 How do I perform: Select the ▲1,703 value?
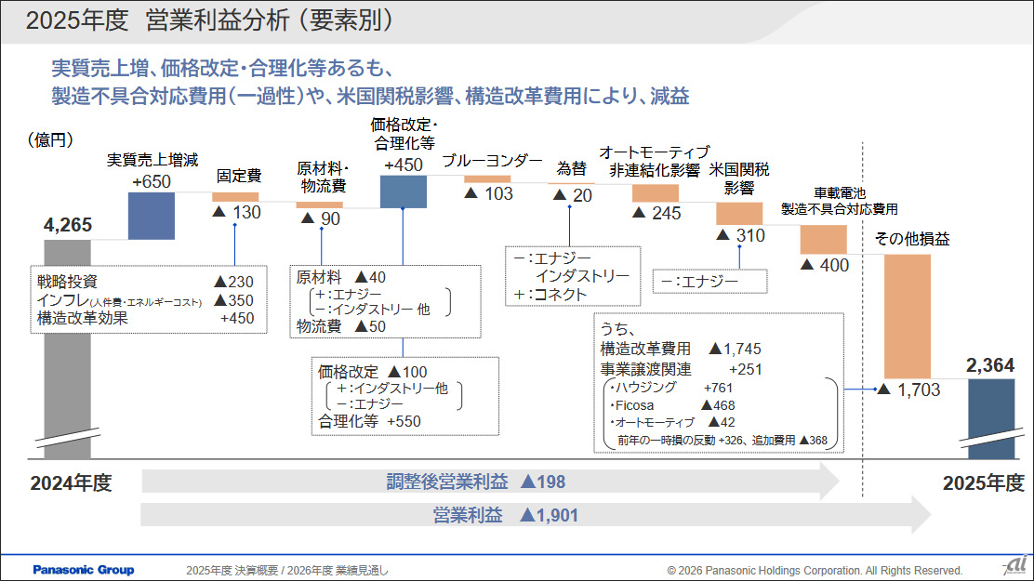pyautogui.click(x=908, y=390)
